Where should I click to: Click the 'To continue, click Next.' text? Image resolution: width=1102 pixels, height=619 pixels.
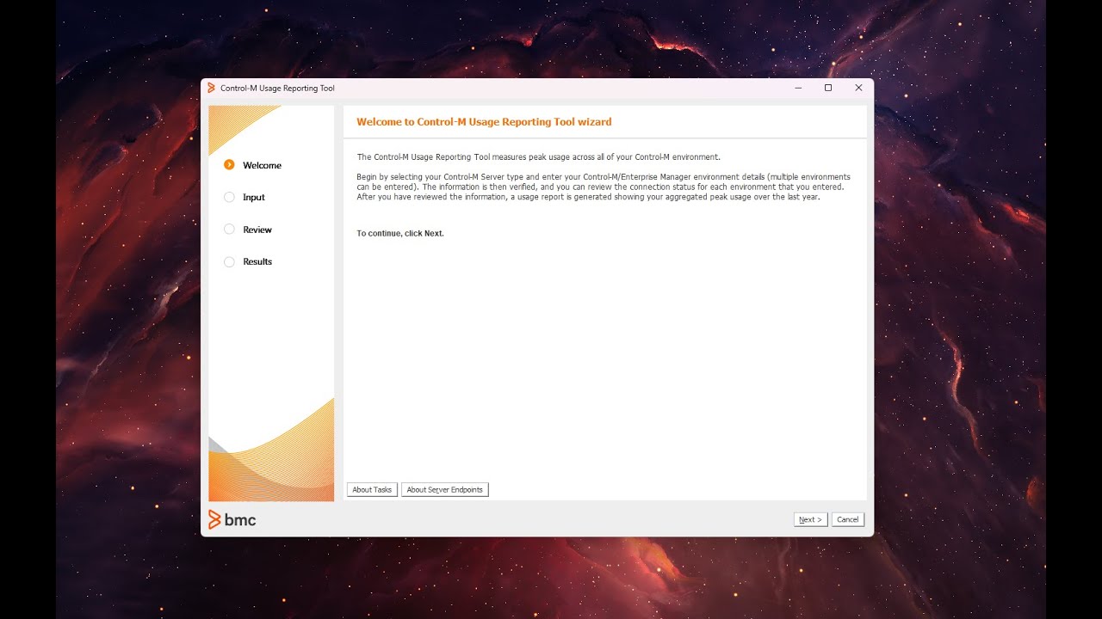click(400, 234)
